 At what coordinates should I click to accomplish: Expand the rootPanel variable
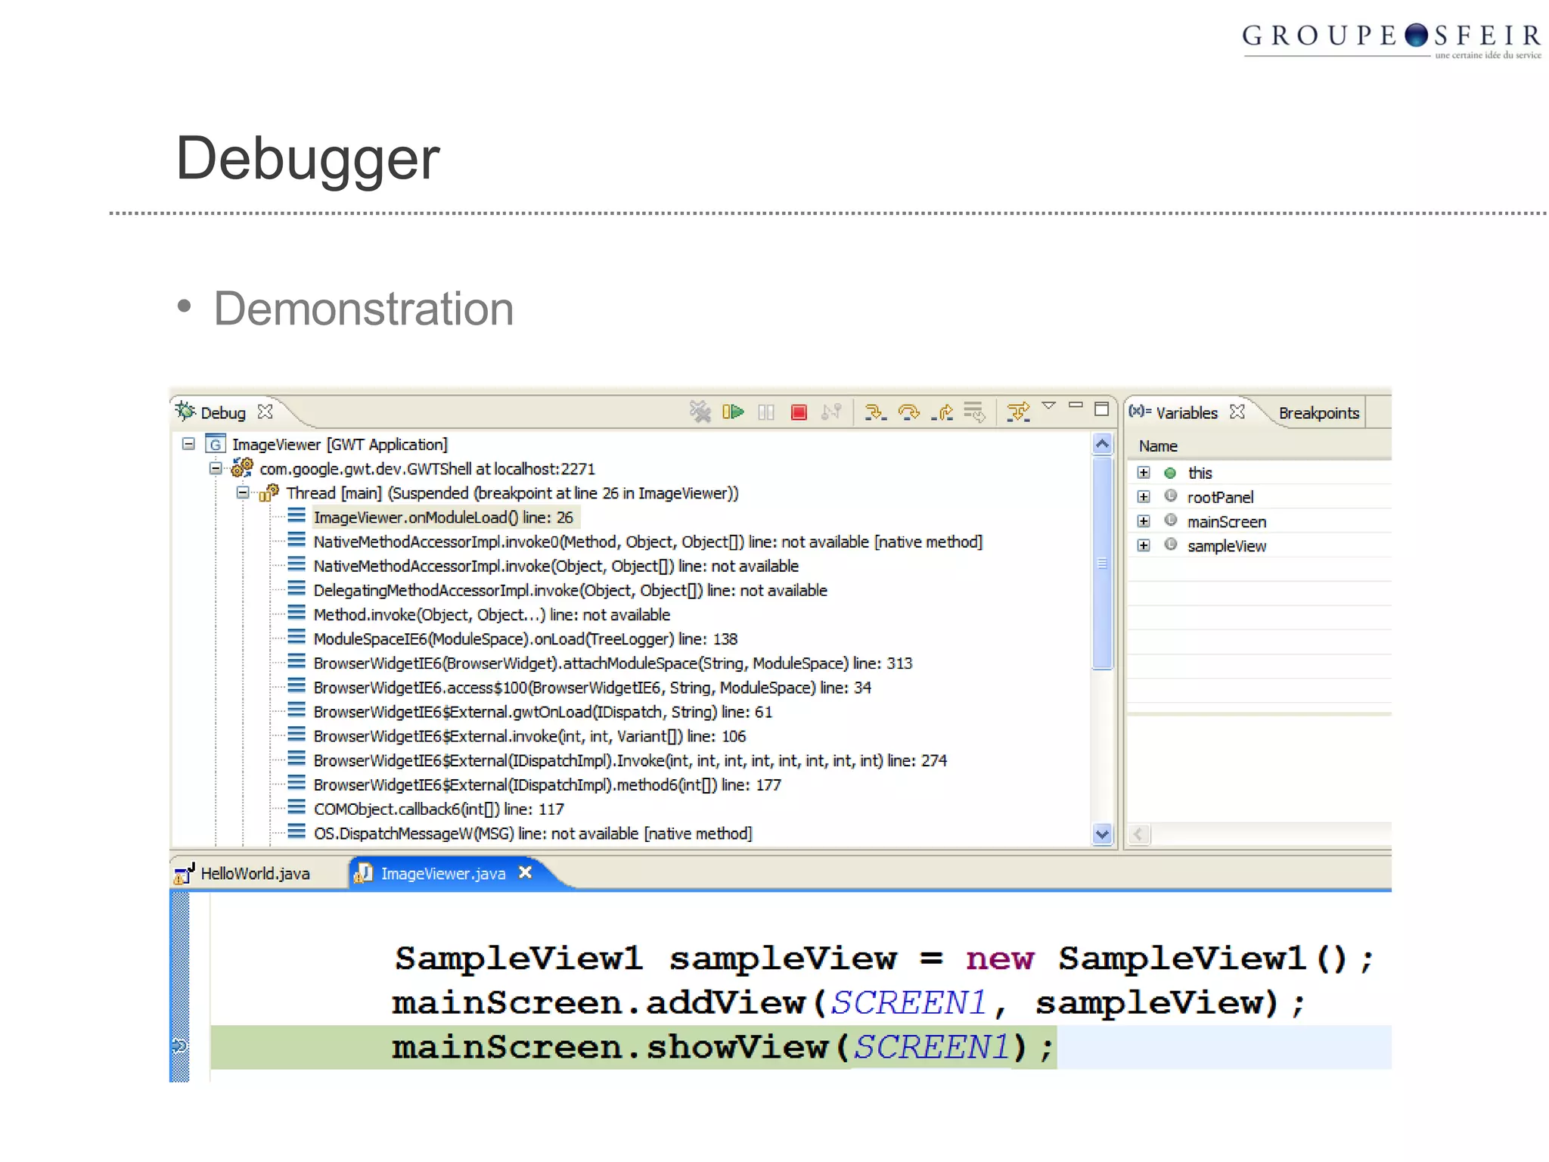click(1144, 497)
